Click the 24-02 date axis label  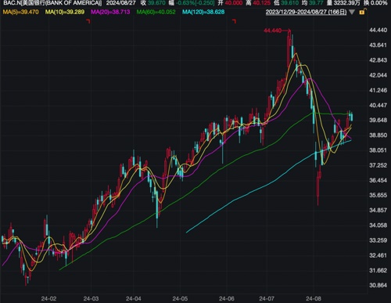click(48, 298)
